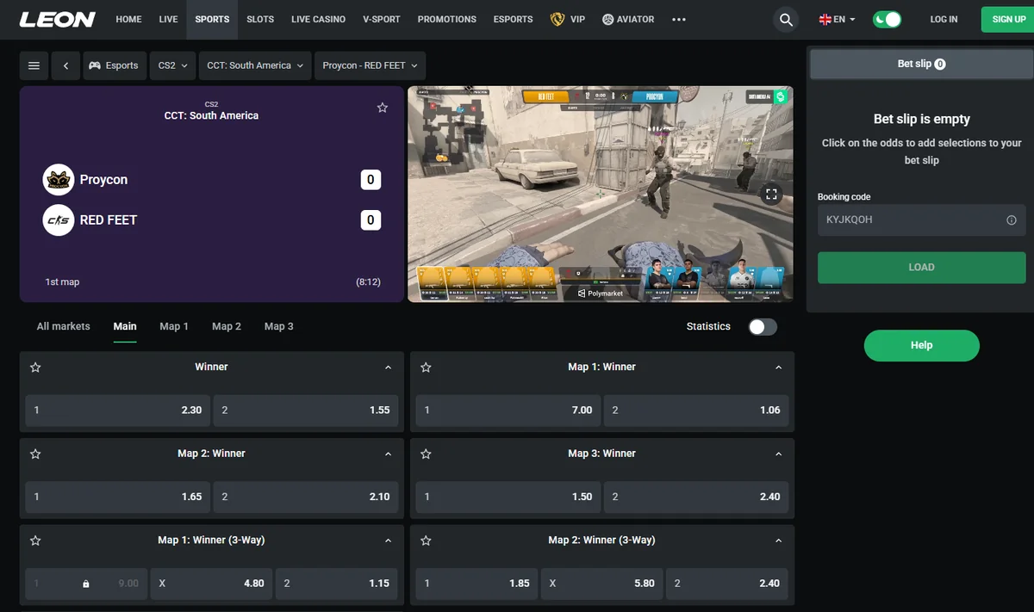
Task: Open the ESPORTS nav item
Action: [513, 19]
